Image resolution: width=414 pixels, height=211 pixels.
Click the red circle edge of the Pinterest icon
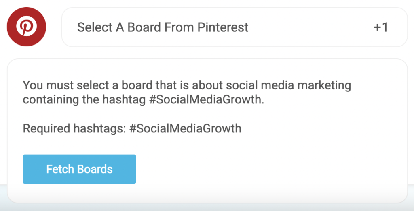[x=8, y=27]
